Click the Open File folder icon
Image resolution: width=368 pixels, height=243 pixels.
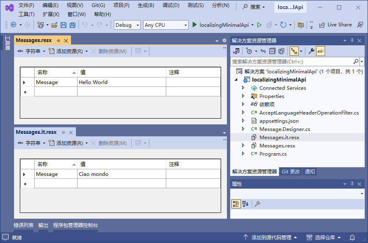[54, 25]
